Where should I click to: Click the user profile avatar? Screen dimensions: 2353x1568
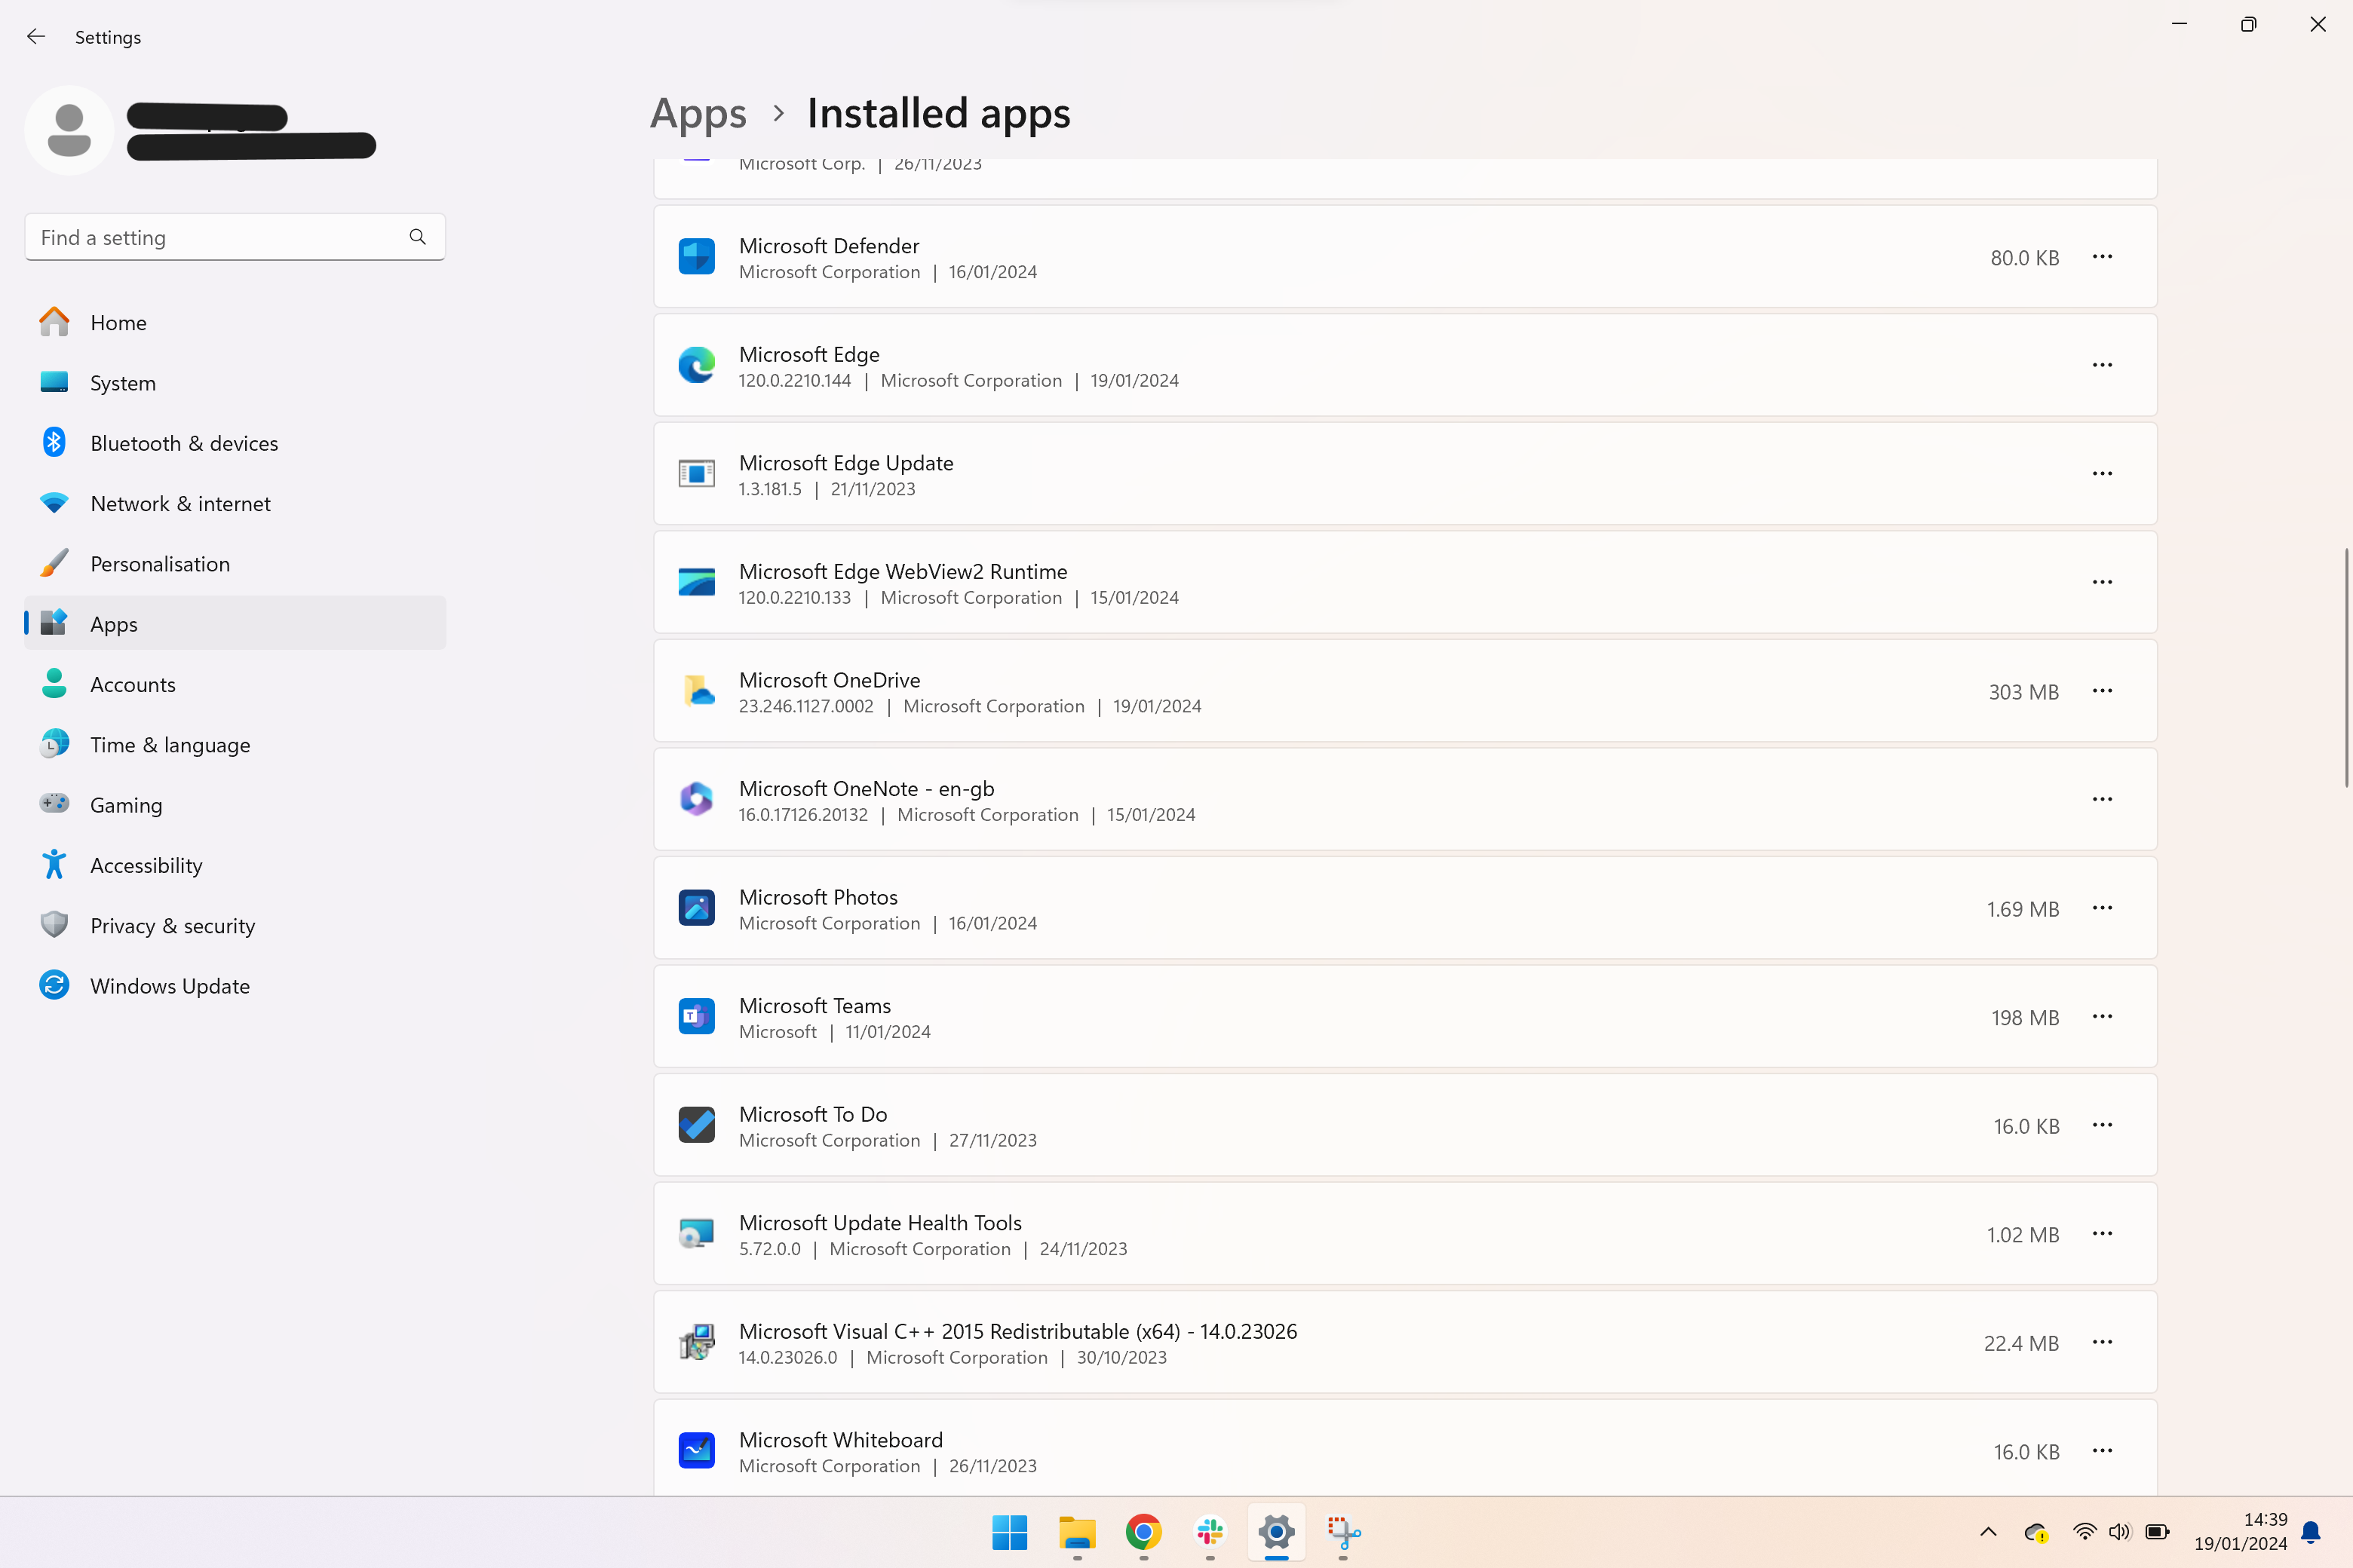point(69,130)
